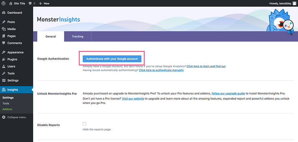Open user avatar next to Howdy, bensibley
Viewport: 298px width, 142px height.
pos(294,3)
